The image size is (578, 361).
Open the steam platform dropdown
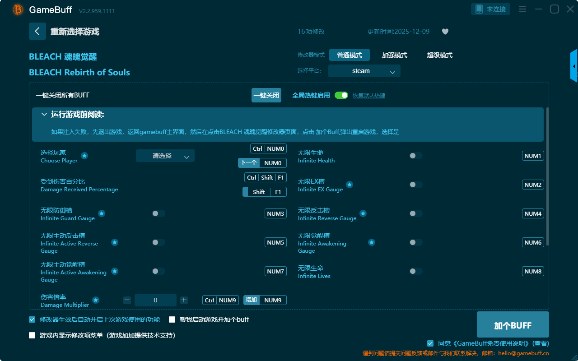click(x=364, y=71)
